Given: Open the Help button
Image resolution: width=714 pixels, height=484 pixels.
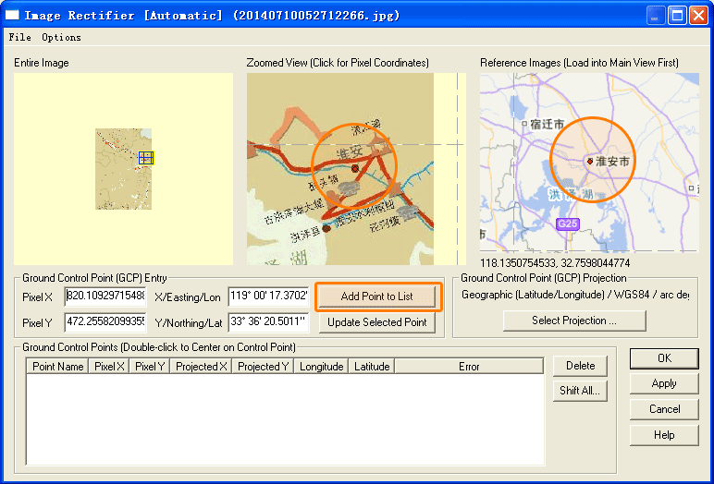Looking at the screenshot, I should click(x=664, y=435).
